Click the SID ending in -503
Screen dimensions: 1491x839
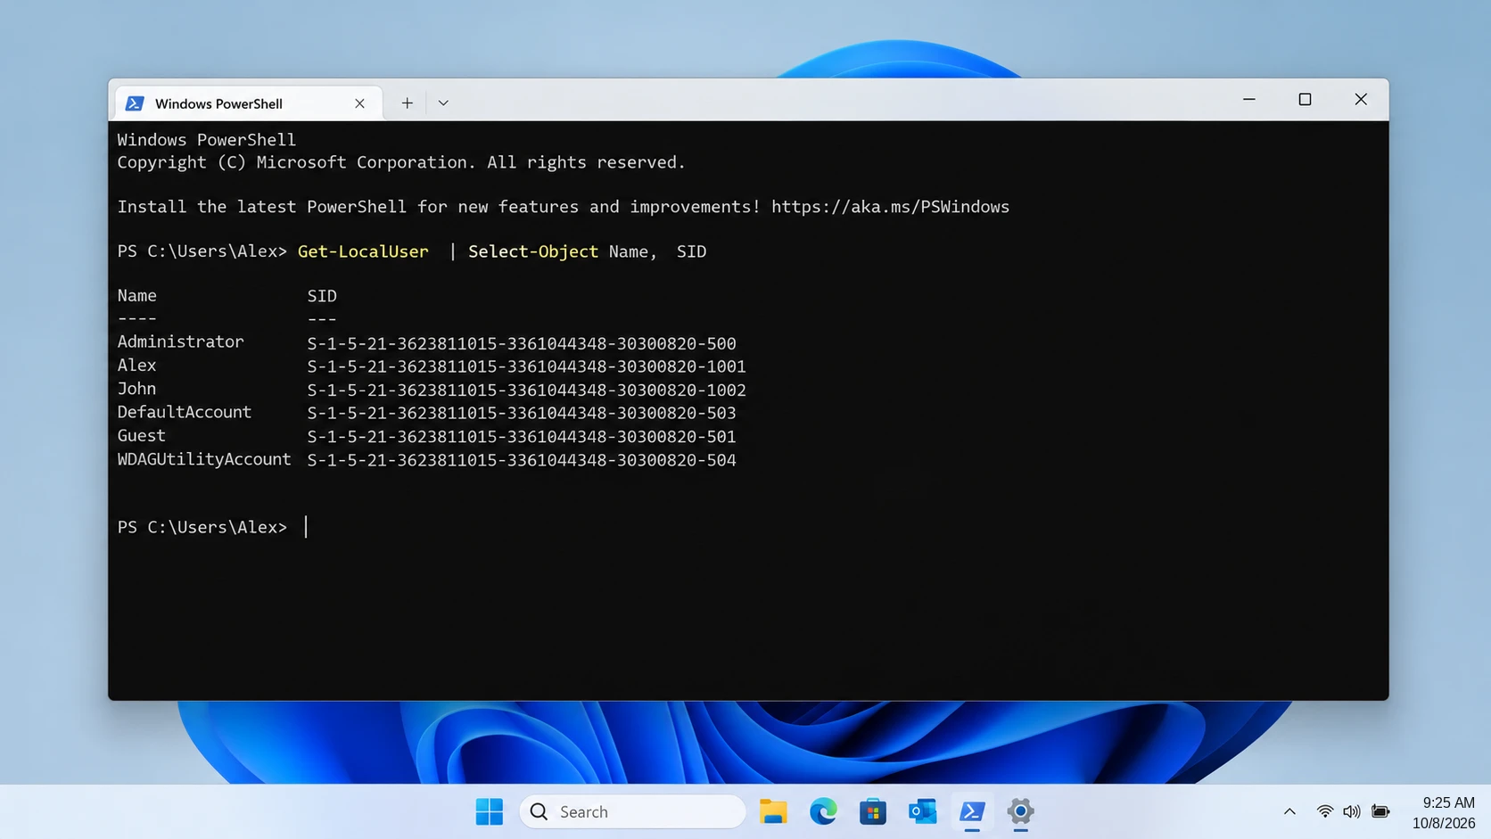[522, 413]
